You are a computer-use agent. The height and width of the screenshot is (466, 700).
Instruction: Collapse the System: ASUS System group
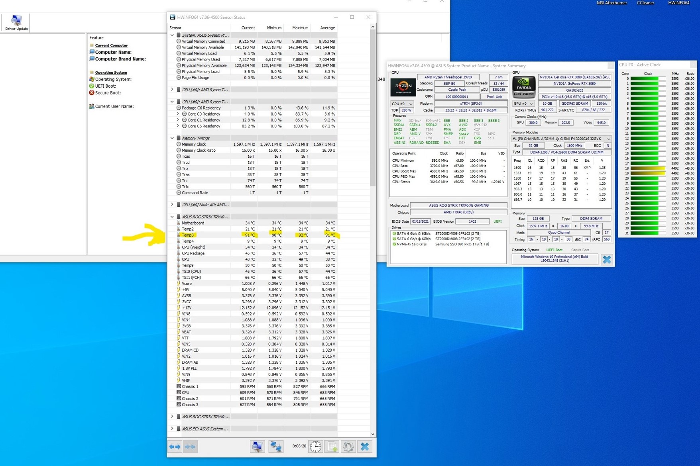(x=172, y=35)
